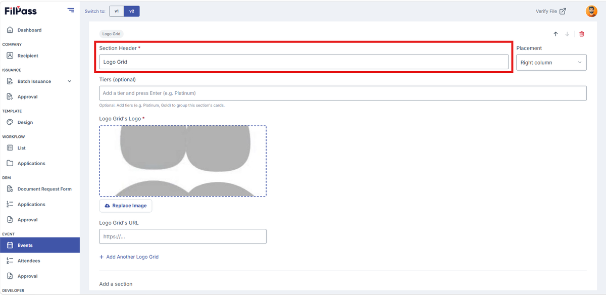The height and width of the screenshot is (295, 606).
Task: Click the Batch Issuance document icon
Action: [10, 81]
